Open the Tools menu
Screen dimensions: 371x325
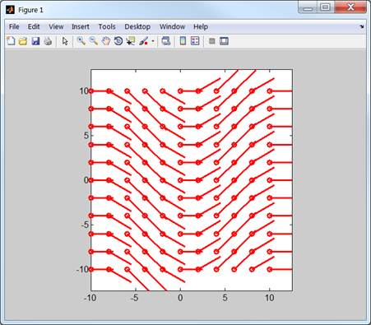click(x=107, y=26)
